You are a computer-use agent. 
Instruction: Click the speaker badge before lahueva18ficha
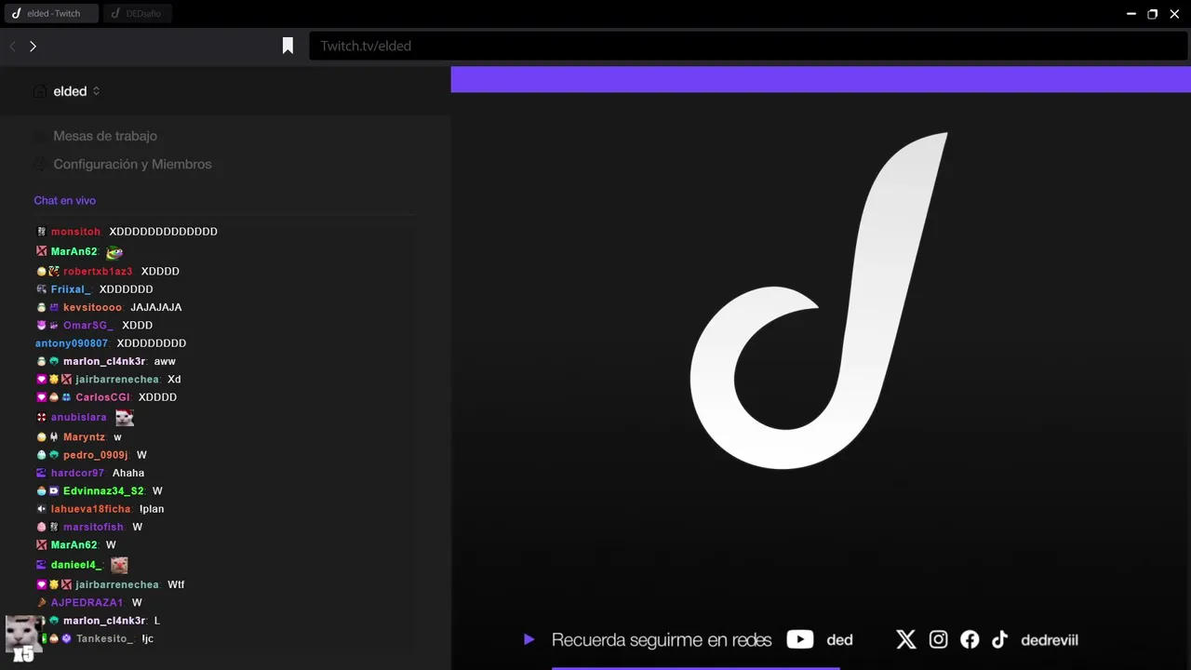[41, 509]
